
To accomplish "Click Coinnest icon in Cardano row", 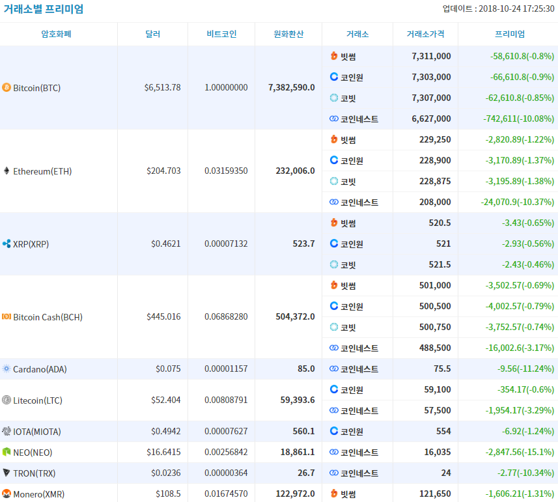I will [x=334, y=369].
